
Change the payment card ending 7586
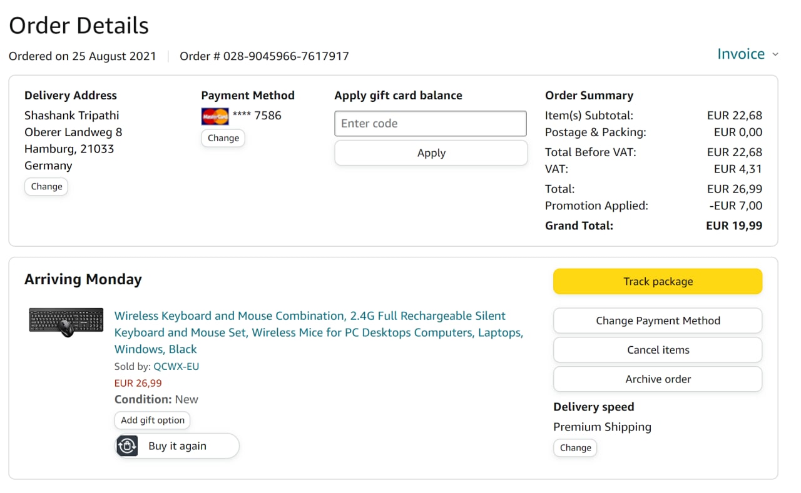223,138
